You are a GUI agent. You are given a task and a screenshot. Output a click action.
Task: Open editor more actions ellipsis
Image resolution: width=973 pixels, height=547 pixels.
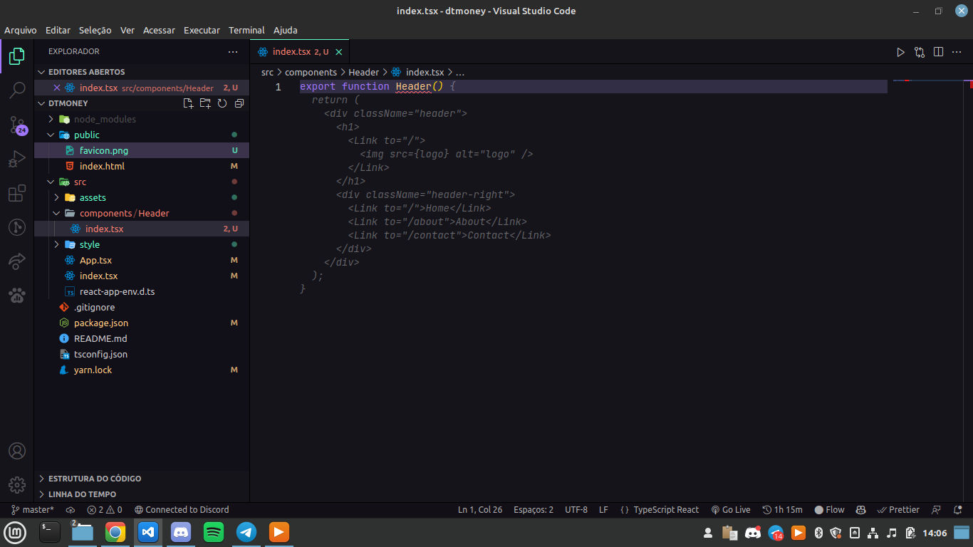957,52
